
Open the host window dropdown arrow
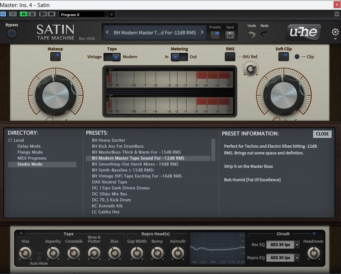pyautogui.click(x=337, y=14)
